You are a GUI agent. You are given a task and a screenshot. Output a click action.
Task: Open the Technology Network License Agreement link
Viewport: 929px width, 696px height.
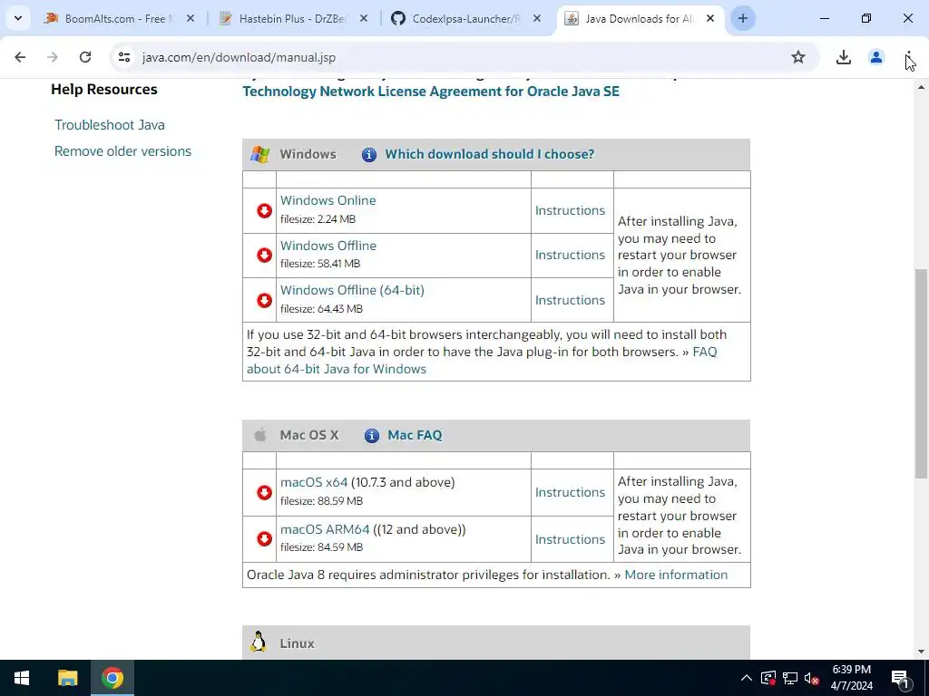point(431,92)
